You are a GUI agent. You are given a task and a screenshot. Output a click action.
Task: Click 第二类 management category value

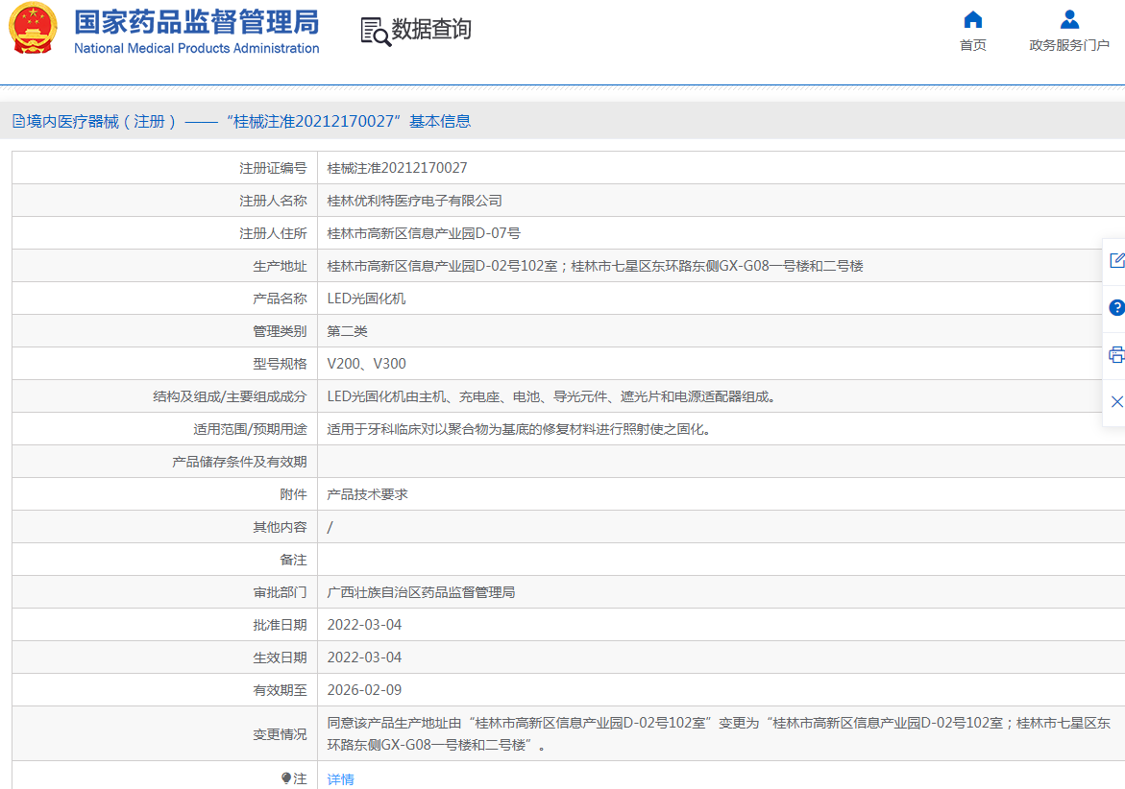(x=347, y=331)
